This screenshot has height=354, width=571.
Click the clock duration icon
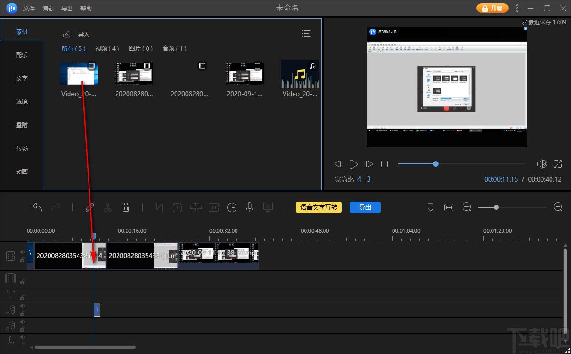[x=232, y=207]
